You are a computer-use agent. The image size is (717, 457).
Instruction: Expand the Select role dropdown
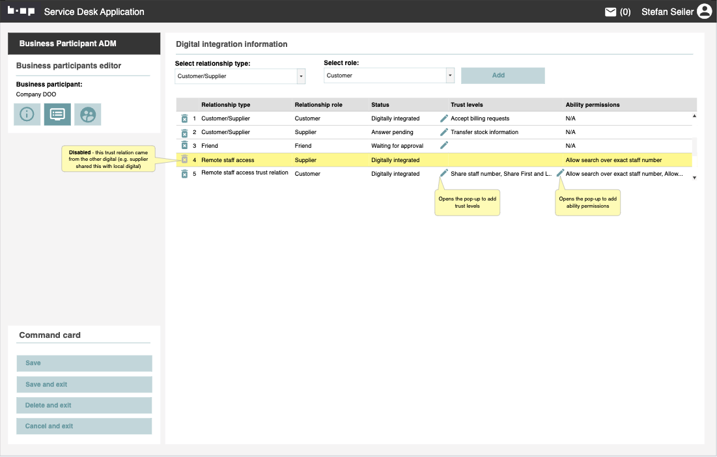coord(449,76)
